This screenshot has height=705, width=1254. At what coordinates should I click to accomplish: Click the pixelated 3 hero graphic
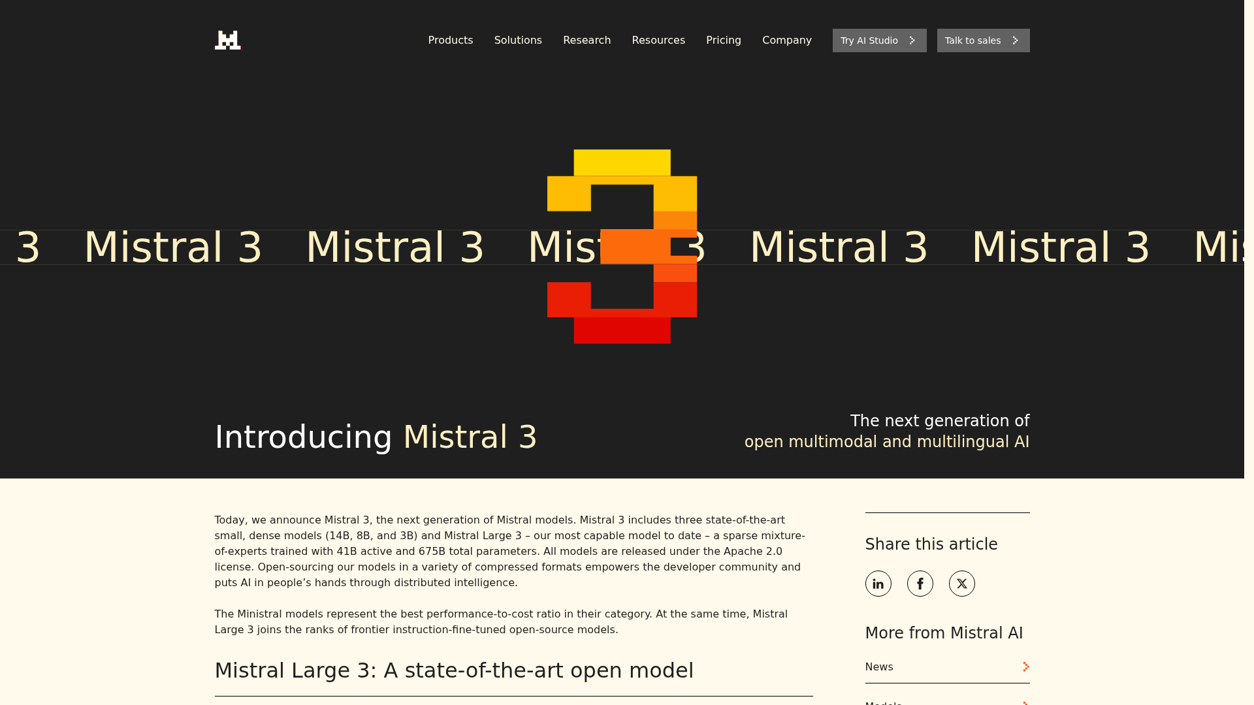(x=622, y=248)
